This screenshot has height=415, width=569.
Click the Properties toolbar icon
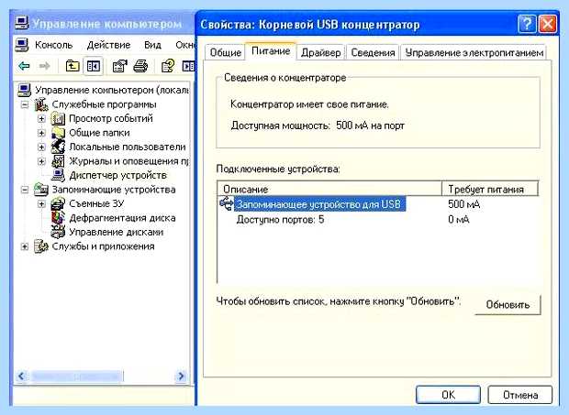119,66
